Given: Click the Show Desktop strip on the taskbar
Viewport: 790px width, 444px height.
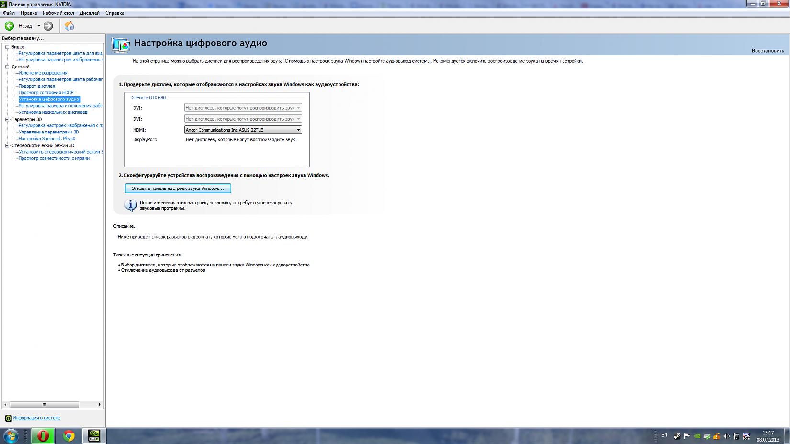Looking at the screenshot, I should [x=787, y=436].
